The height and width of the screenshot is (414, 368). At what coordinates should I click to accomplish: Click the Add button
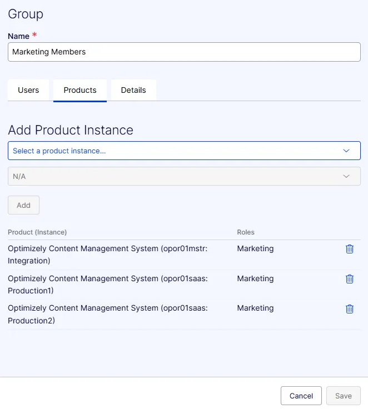tap(23, 205)
